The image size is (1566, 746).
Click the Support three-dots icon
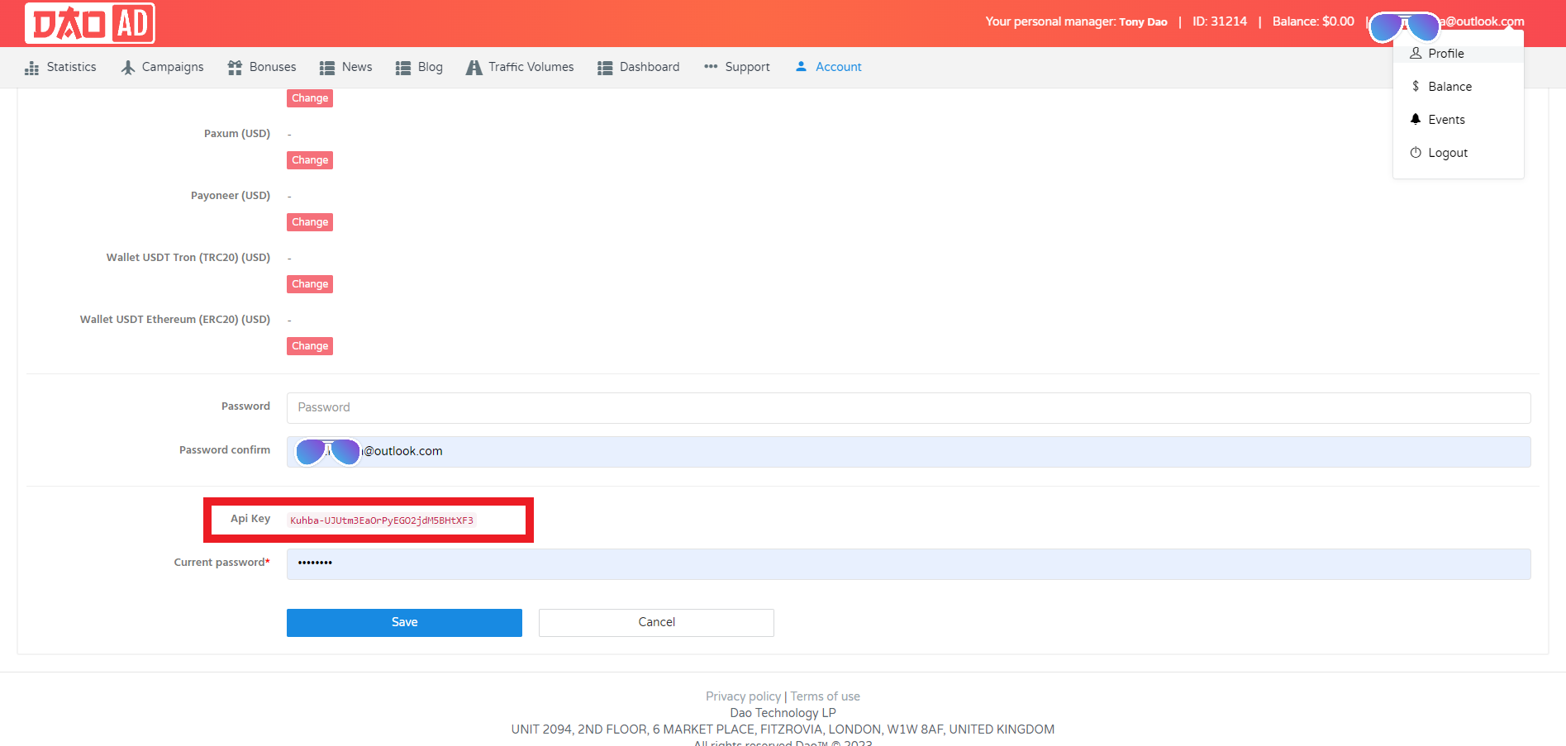711,67
